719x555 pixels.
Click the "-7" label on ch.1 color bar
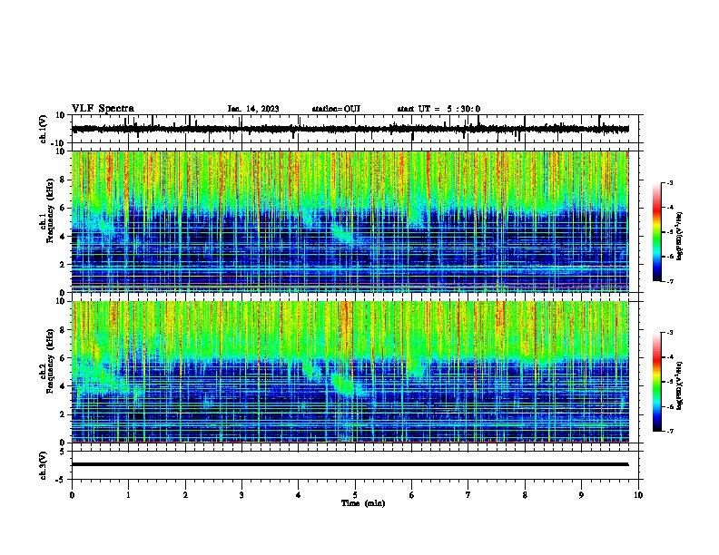[x=669, y=281]
